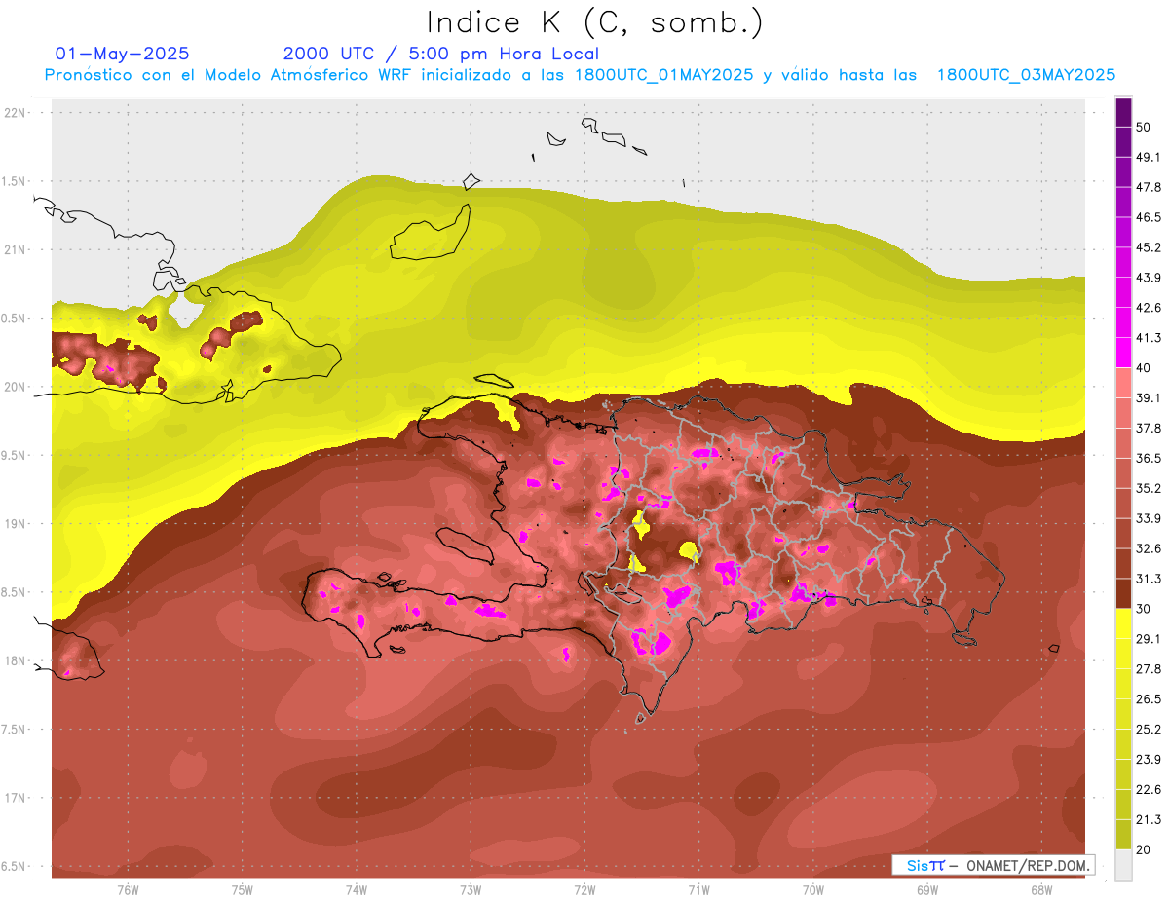Click latitude label "21N"
The width and height of the screenshot is (1169, 903).
[x=17, y=249]
